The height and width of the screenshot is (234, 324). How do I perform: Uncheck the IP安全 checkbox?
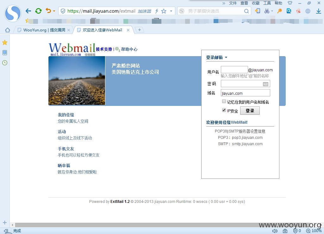pos(224,110)
